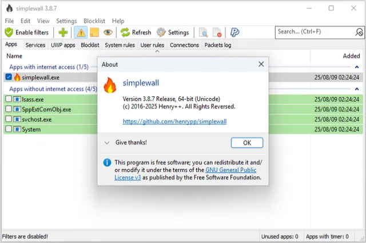
Task: Click the eye icon in toolbar
Action: click(x=108, y=33)
